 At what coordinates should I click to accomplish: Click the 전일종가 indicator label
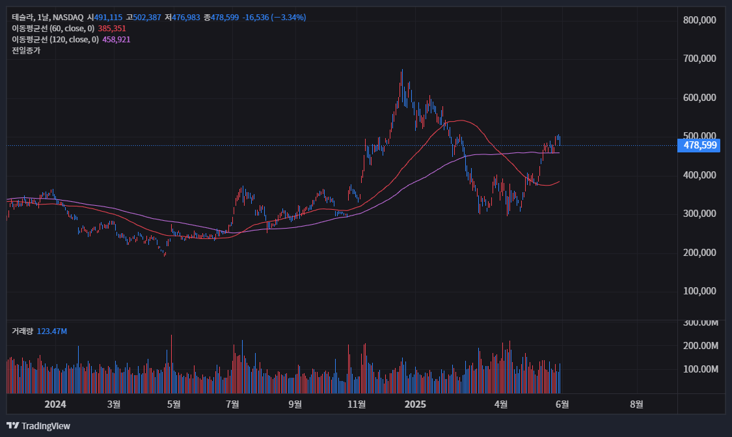(x=26, y=51)
